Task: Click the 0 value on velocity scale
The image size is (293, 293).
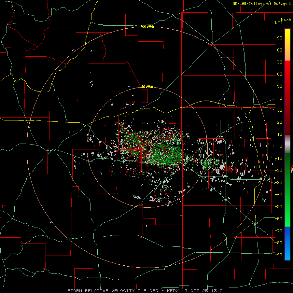Action: point(281,146)
